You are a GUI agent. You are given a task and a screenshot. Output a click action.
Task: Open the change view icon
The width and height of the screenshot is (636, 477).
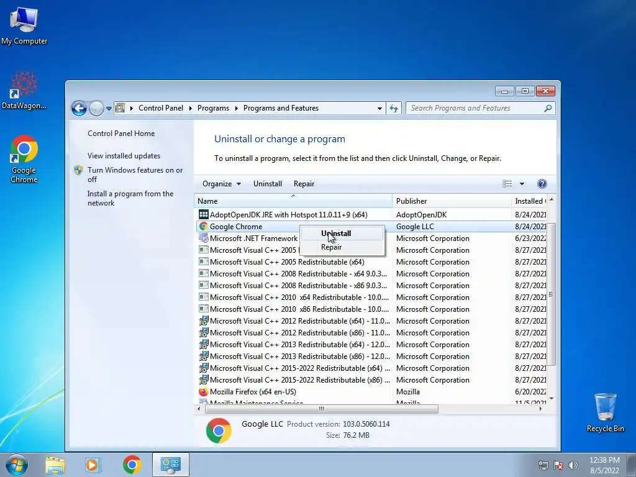pos(507,184)
